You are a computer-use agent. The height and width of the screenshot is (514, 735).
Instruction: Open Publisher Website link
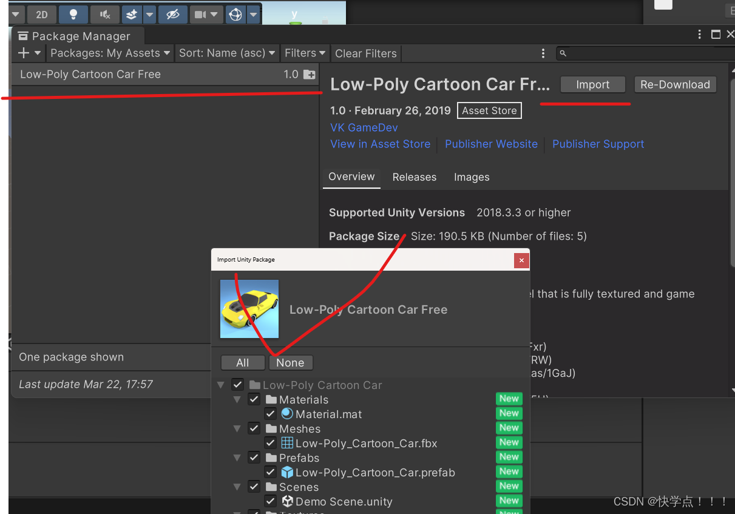tap(491, 144)
